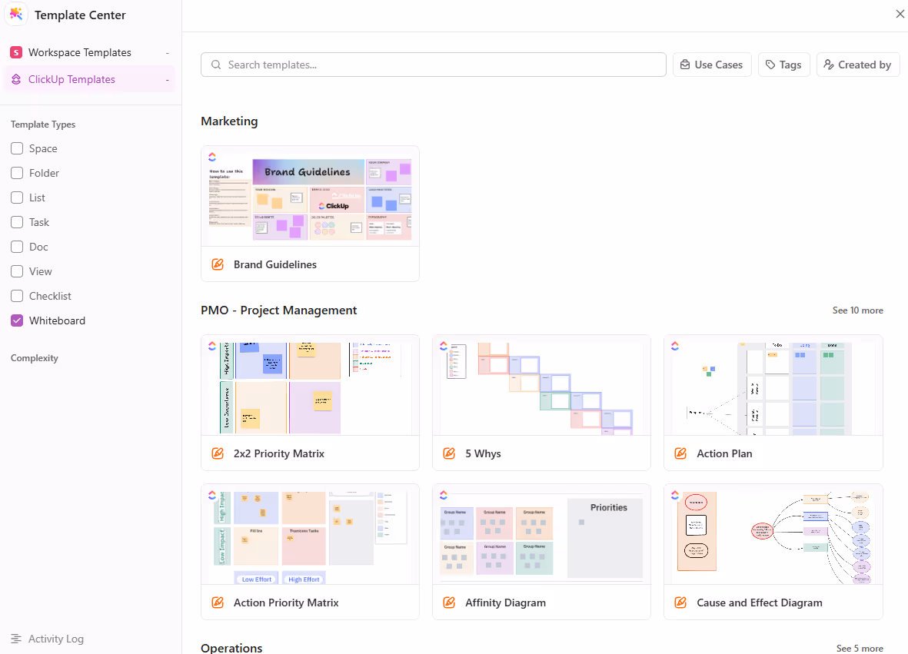The height and width of the screenshot is (654, 908).
Task: Click the magnifier icon in the search bar
Action: point(216,65)
